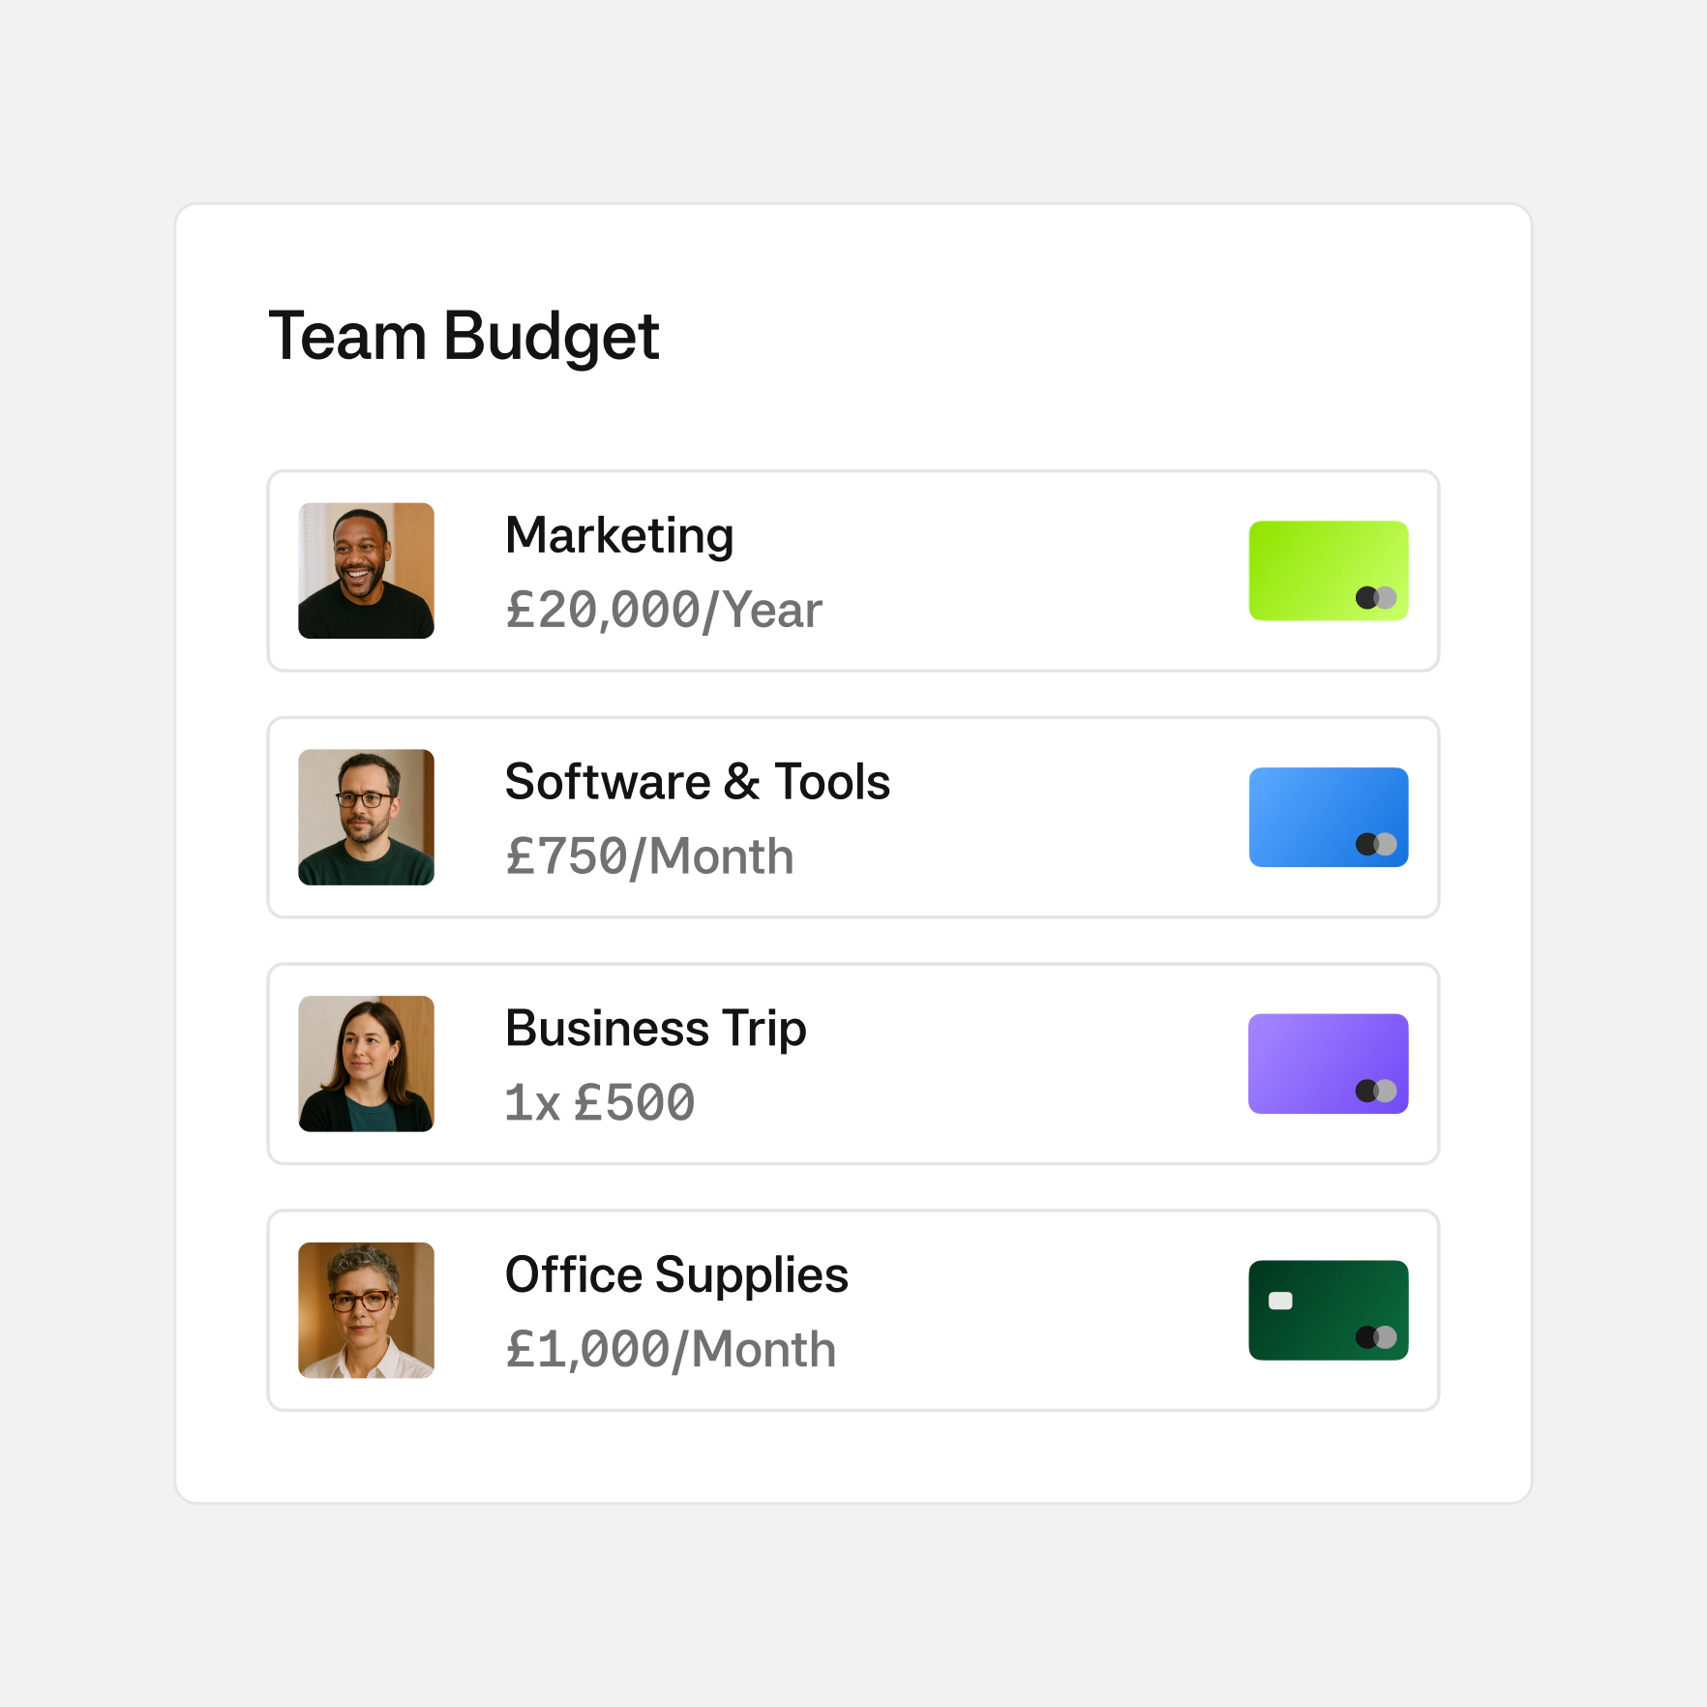Select the Software & Tools title

(698, 782)
